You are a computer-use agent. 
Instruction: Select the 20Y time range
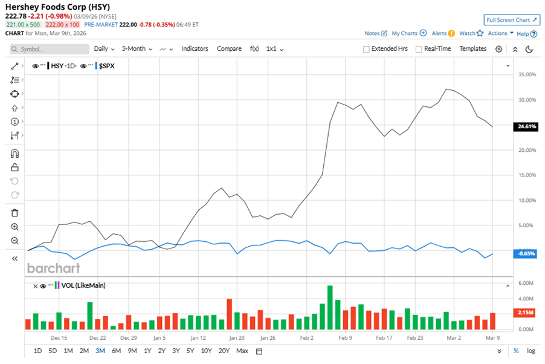[x=224, y=351]
